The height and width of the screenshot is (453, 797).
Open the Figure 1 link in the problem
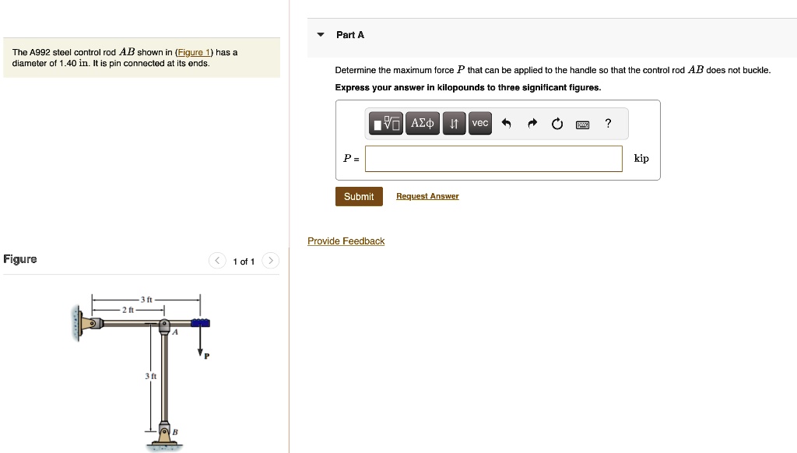[192, 52]
